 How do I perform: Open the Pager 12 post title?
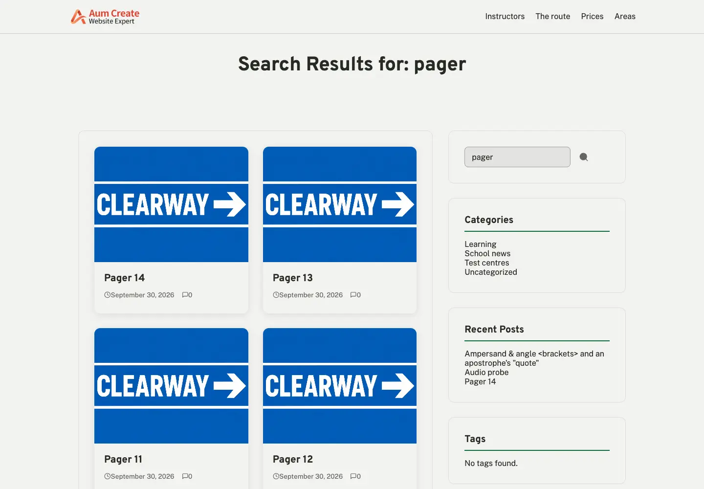point(292,459)
